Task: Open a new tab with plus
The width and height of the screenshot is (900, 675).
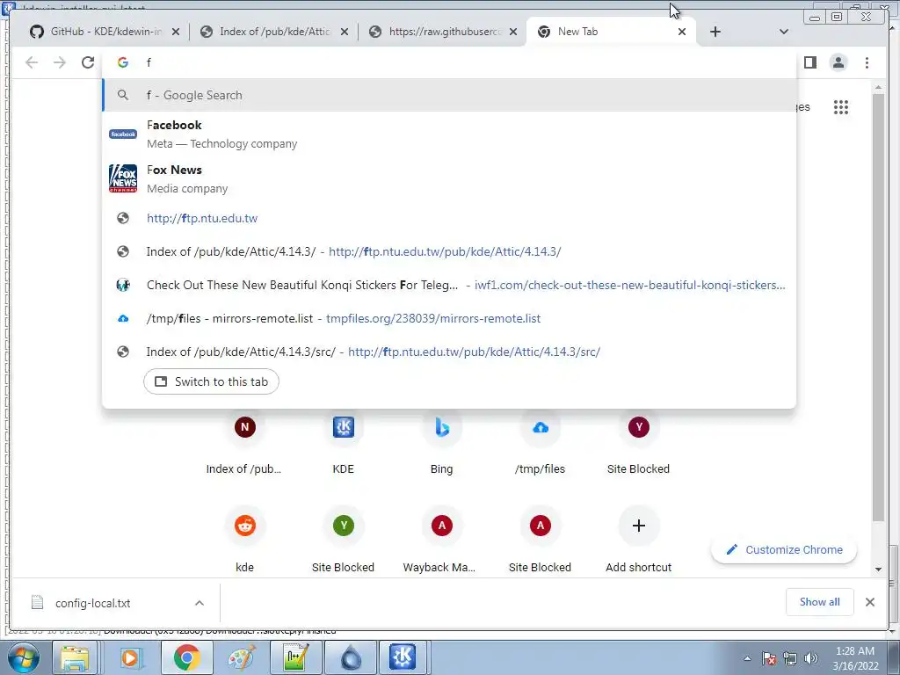Action: coord(715,32)
